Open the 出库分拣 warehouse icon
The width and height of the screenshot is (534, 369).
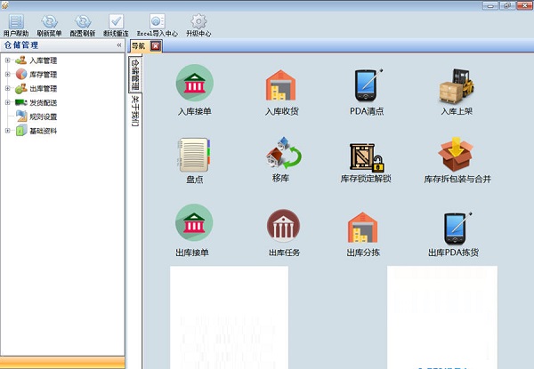tap(363, 228)
